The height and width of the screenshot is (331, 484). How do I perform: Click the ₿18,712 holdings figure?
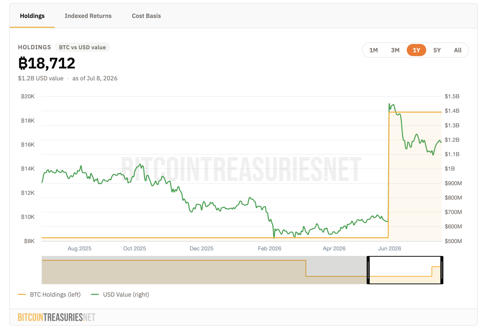coord(47,63)
